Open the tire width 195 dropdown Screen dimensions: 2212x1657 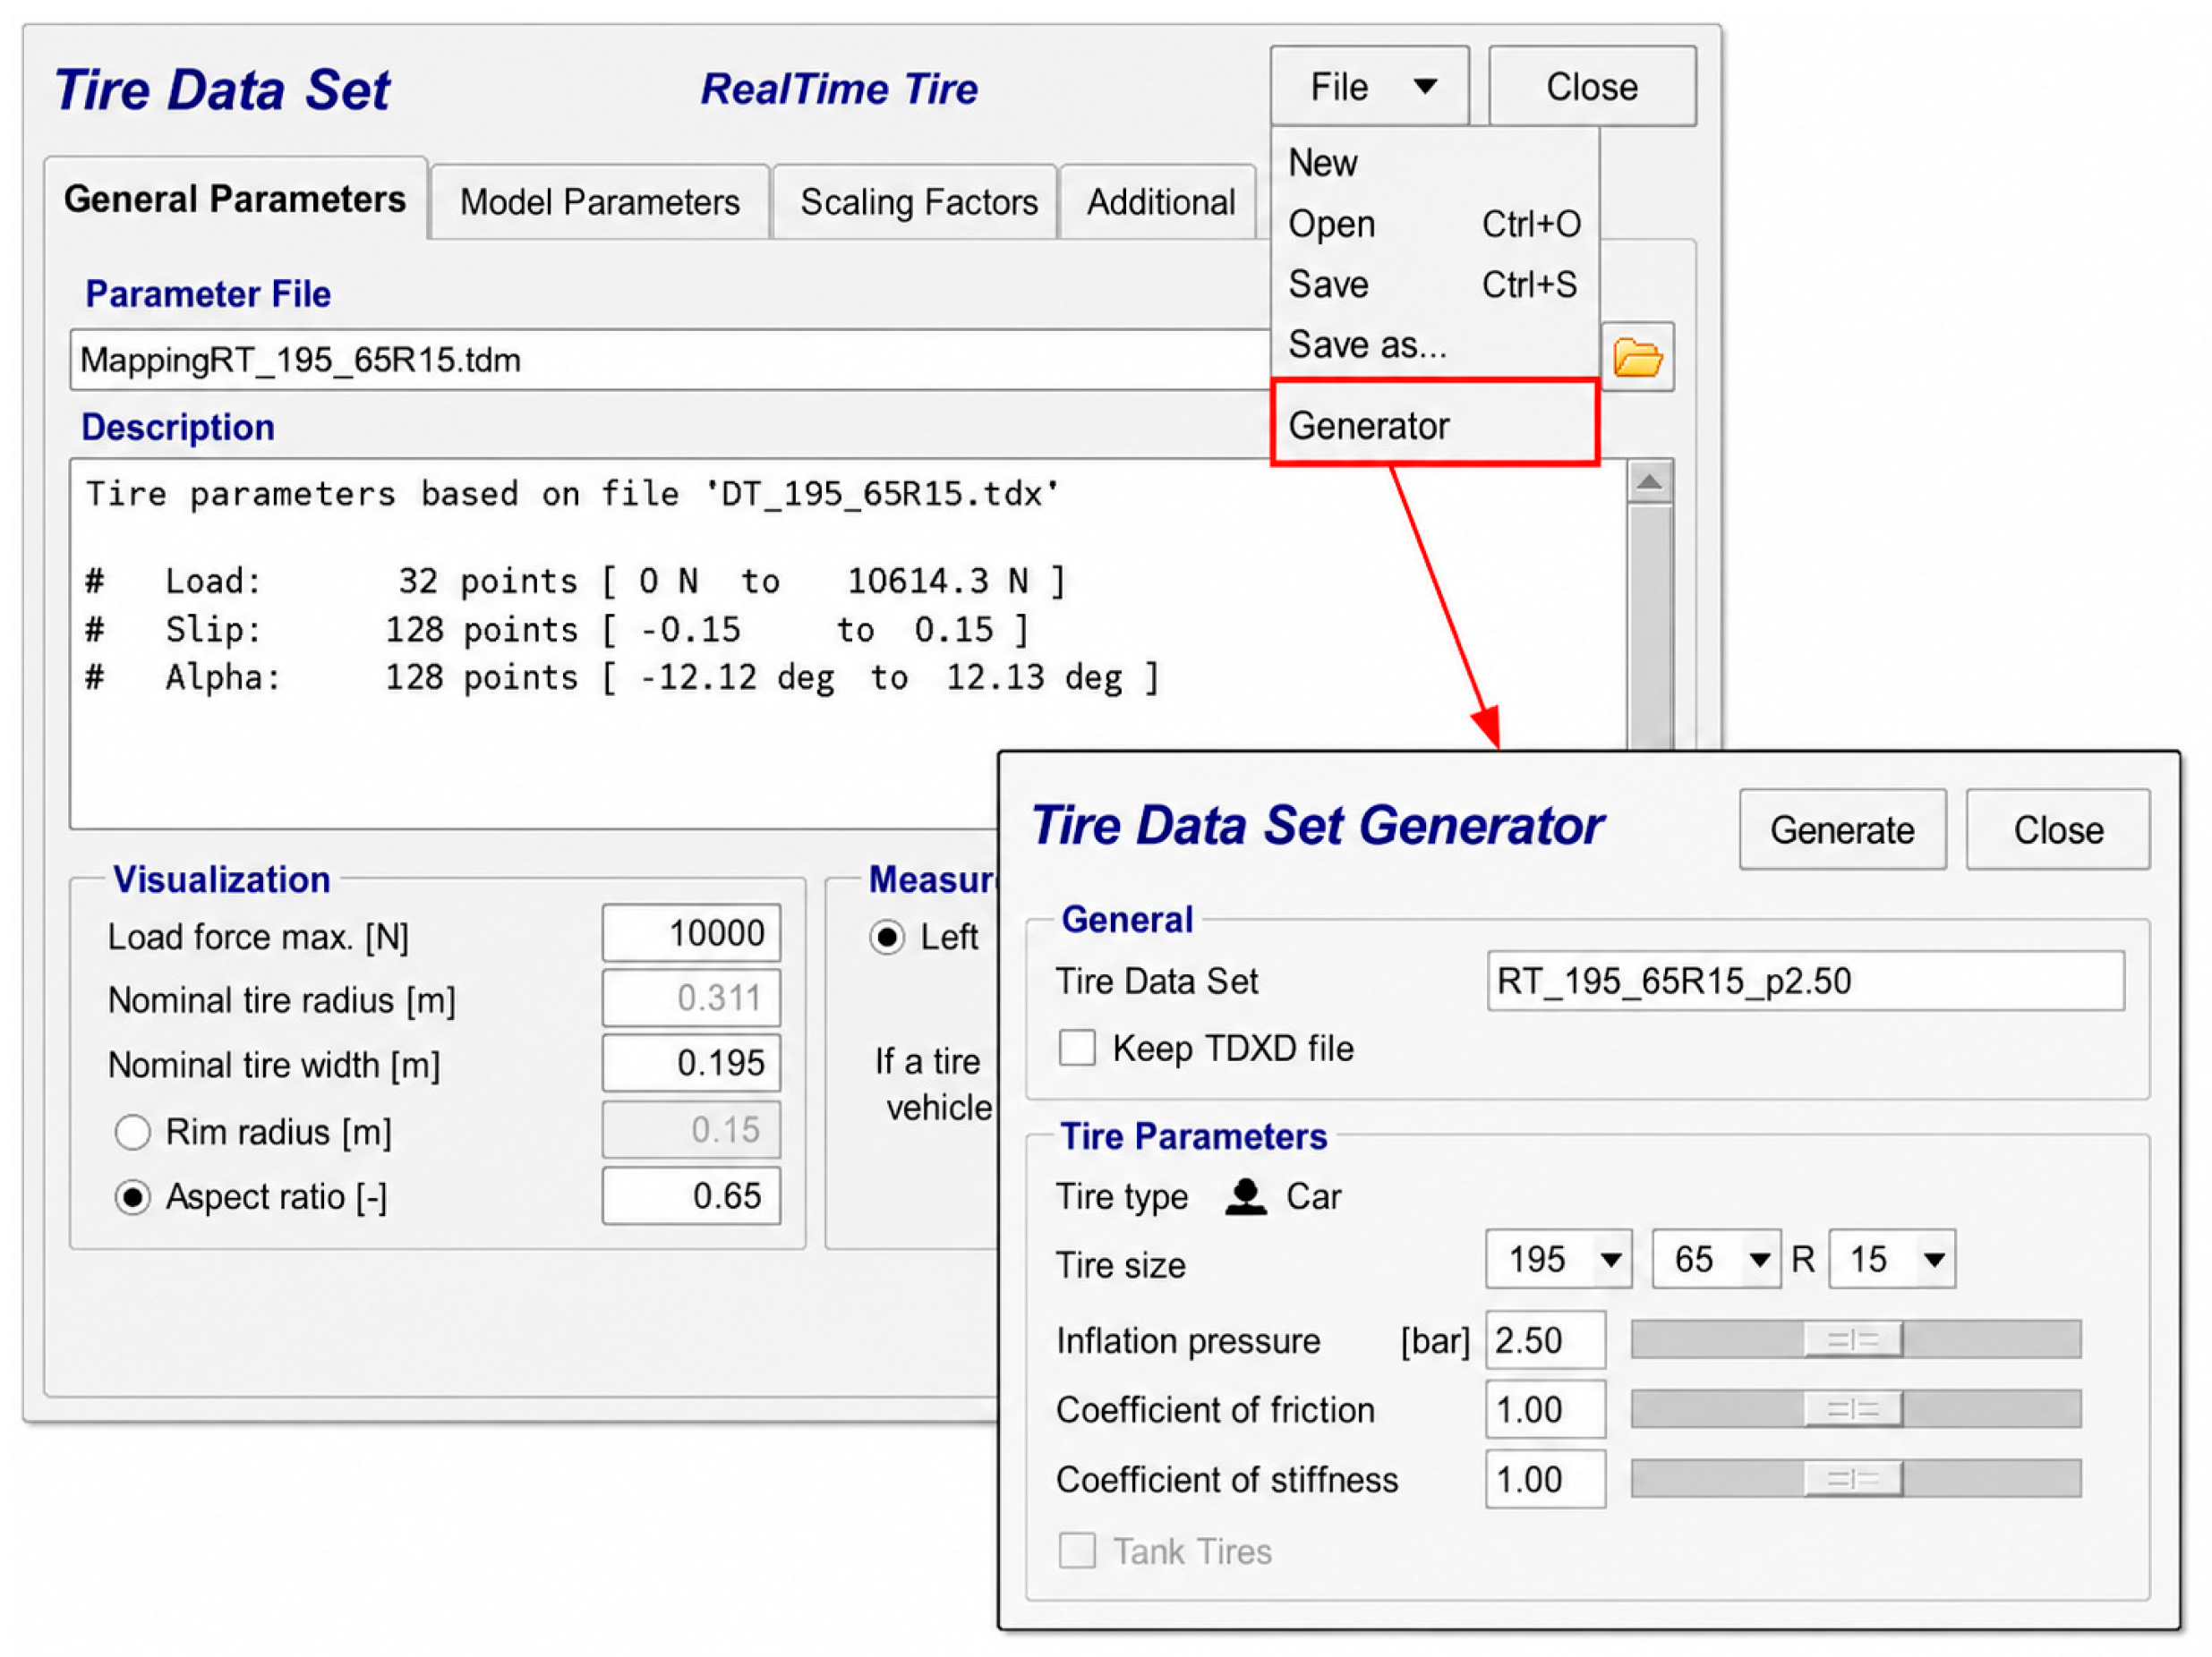click(1558, 1259)
